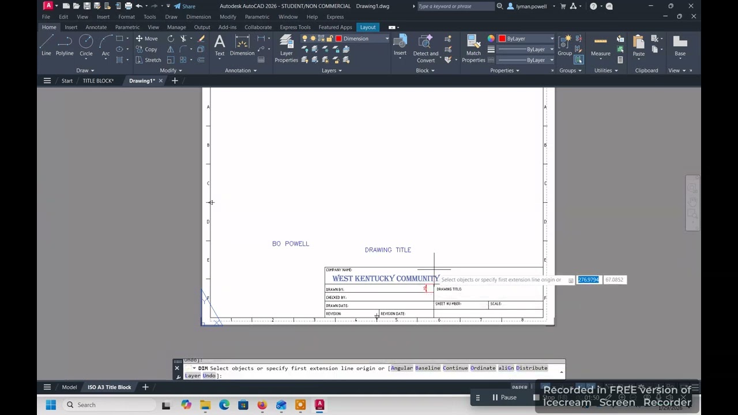Screen dimensions: 738x415
Task: Choose the Stretch tool
Action: [148, 60]
